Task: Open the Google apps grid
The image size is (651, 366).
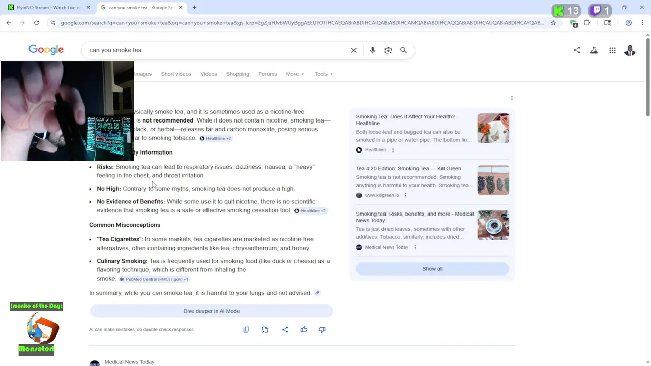Action: pyautogui.click(x=612, y=50)
